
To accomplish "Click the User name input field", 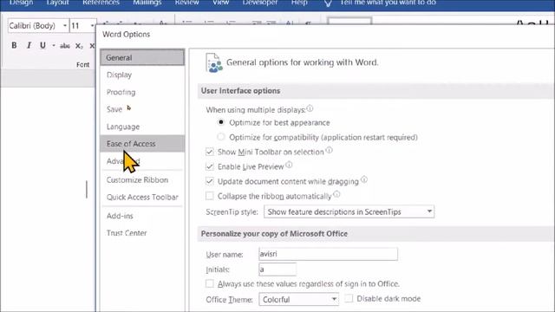I will pos(328,254).
